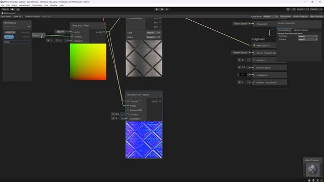Switch to the Graph Settings tab
This screenshot has width=324, height=182.
301,30
